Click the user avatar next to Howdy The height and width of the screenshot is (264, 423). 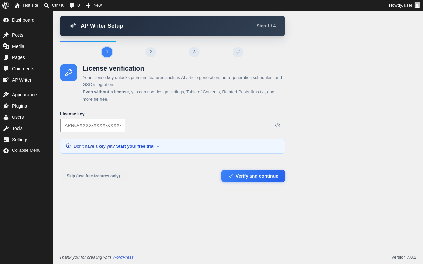[417, 5]
